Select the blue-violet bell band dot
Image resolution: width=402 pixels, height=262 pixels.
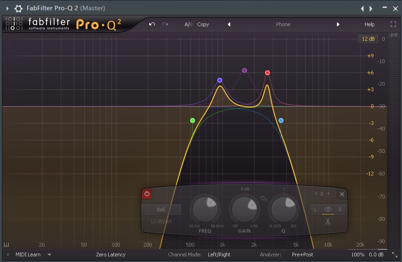click(x=219, y=80)
